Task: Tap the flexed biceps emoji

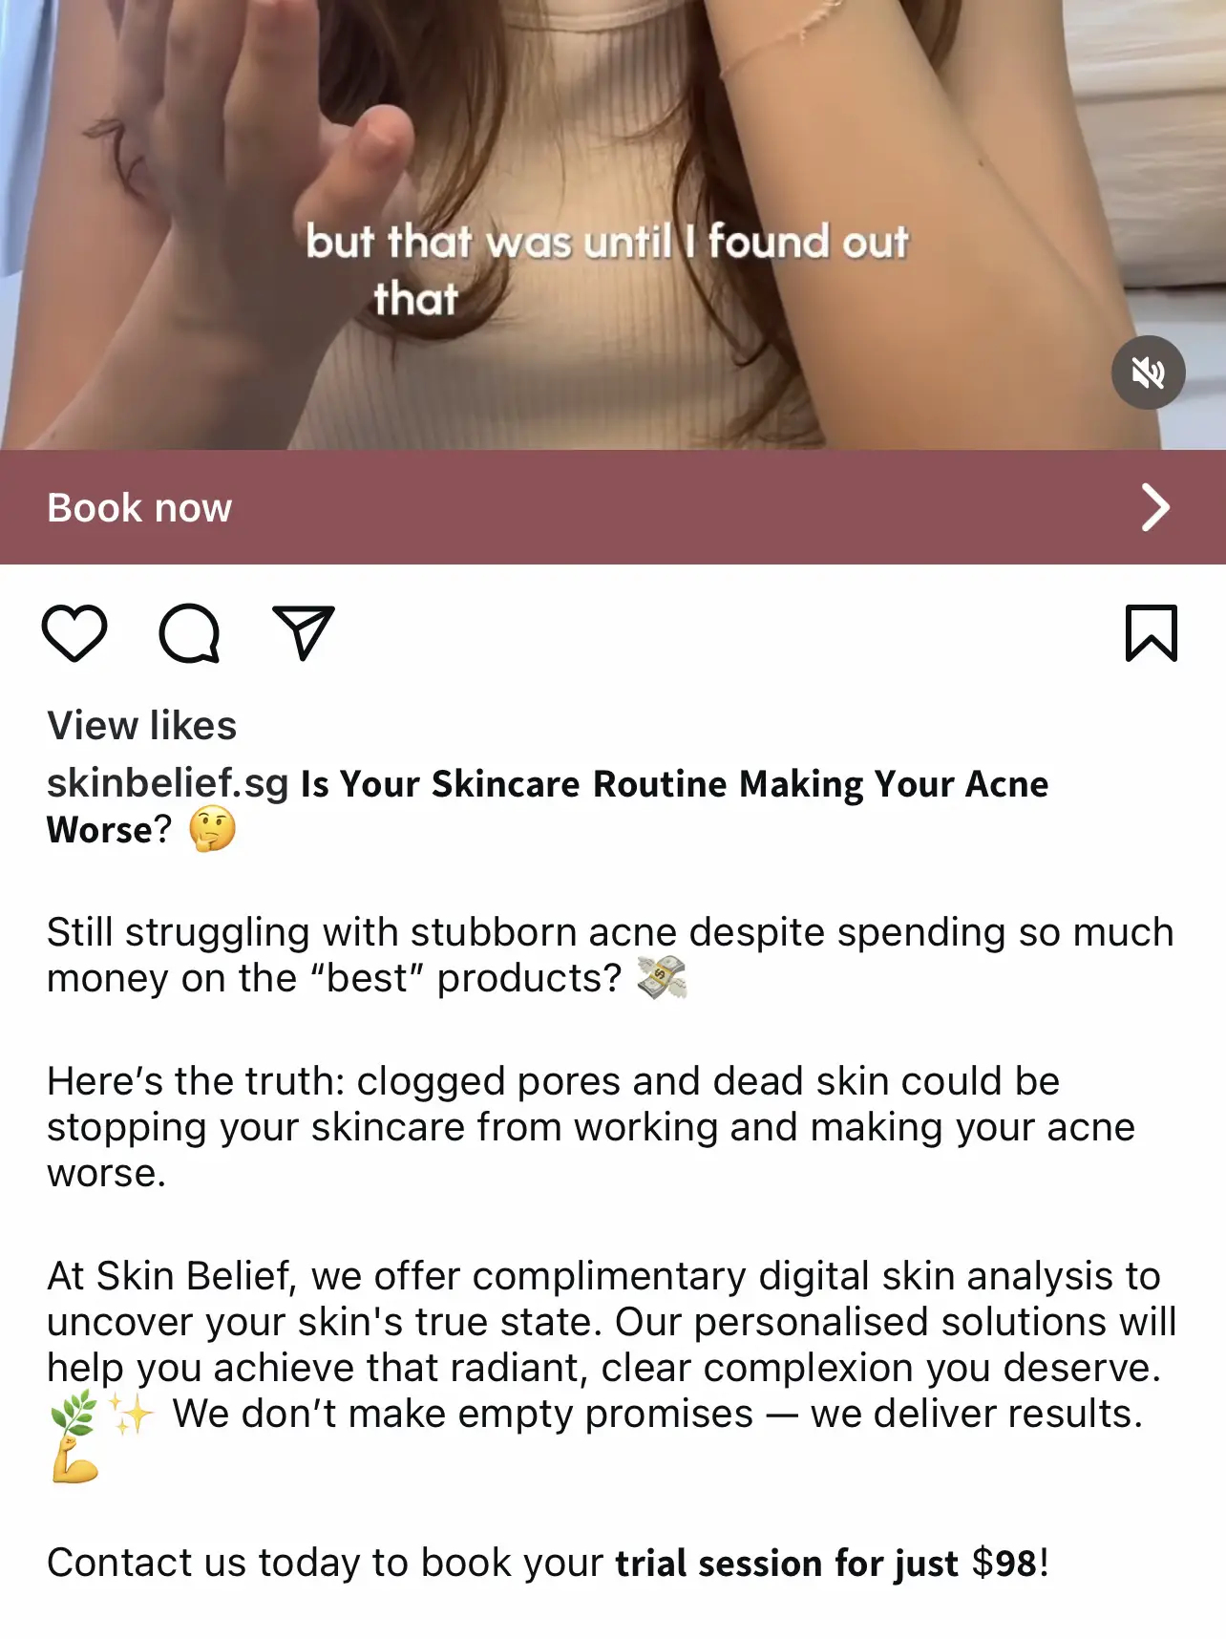Action: pos(74,1461)
